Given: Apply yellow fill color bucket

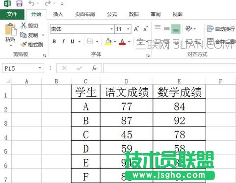Looking at the screenshot, I should pos(108,42).
